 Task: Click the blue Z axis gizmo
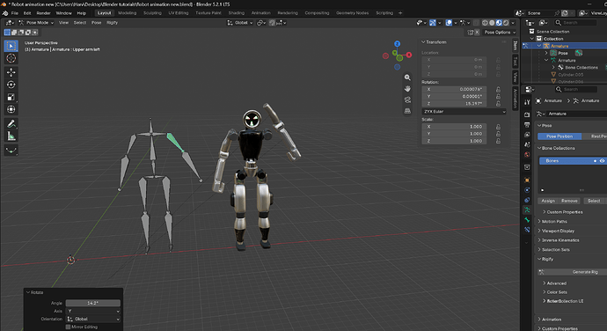coord(397,44)
